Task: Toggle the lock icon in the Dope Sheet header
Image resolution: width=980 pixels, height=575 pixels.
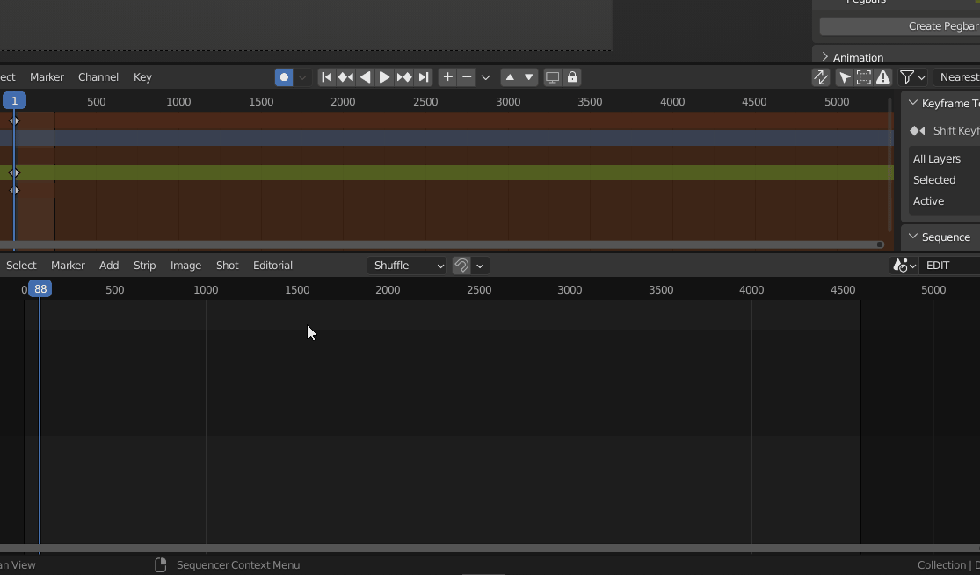Action: pos(571,77)
